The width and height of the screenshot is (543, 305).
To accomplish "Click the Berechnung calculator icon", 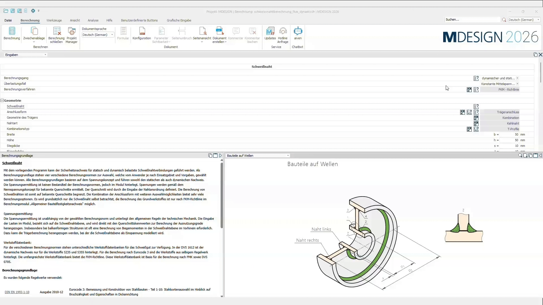I will pyautogui.click(x=12, y=31).
